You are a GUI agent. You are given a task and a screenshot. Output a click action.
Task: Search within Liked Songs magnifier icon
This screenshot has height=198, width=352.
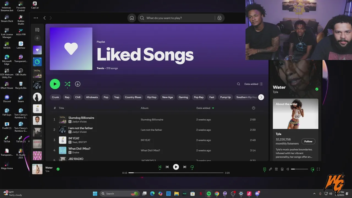(238, 84)
